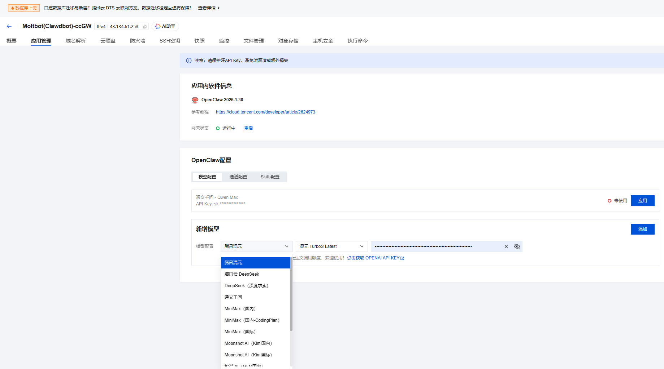
Task: Go to the 防火墙 tab
Action: 138,41
